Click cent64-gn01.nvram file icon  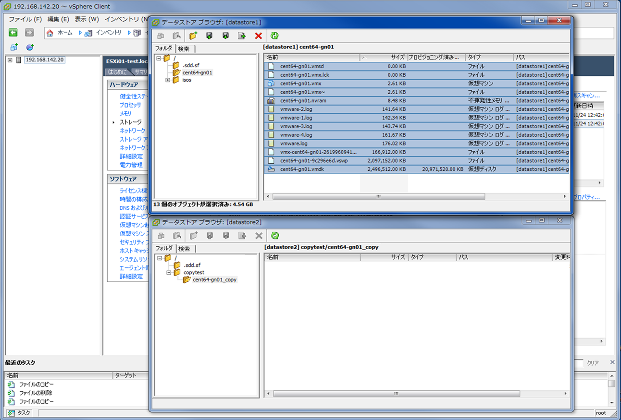click(x=271, y=101)
